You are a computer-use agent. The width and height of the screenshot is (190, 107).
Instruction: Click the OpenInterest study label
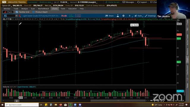pos(23,87)
